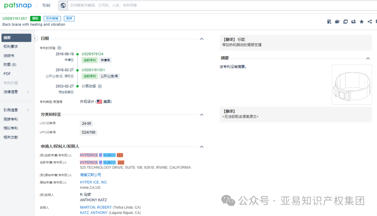Image resolution: width=377 pixels, height=216 pixels.
Task: Download the patent PDF file
Action: click(x=328, y=21)
